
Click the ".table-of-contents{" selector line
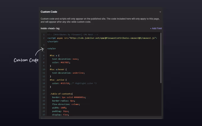[x=61, y=94]
